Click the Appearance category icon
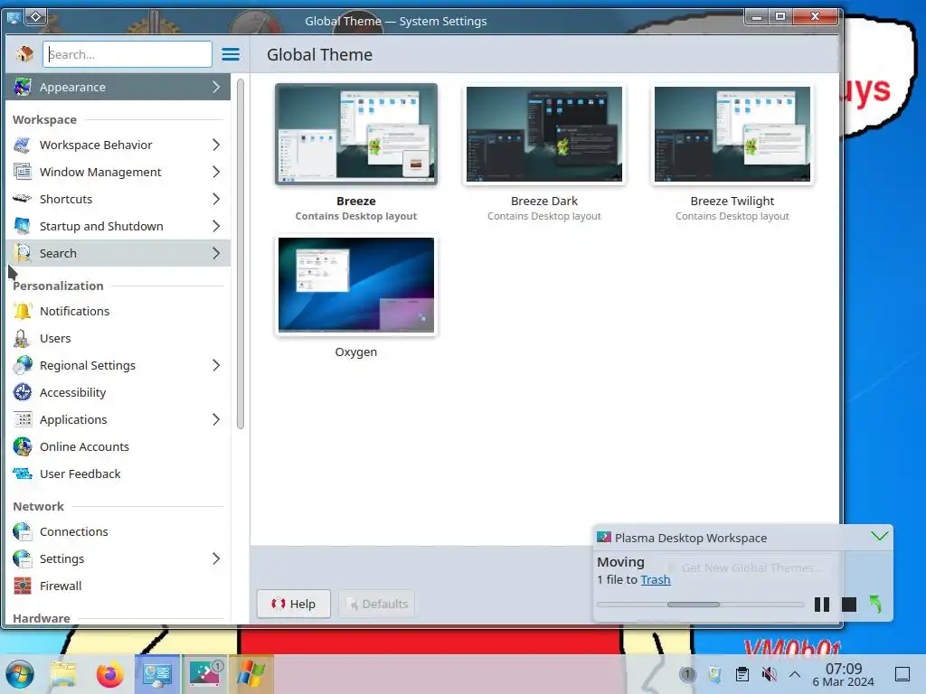 pyautogui.click(x=23, y=87)
